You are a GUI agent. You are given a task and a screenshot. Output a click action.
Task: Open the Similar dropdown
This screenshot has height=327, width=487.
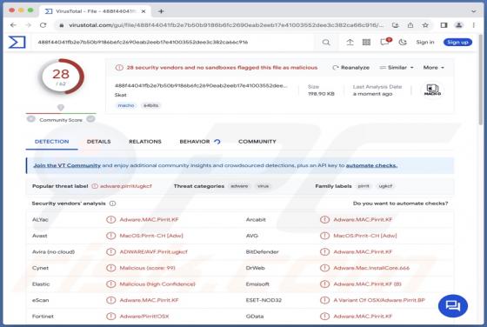point(397,67)
